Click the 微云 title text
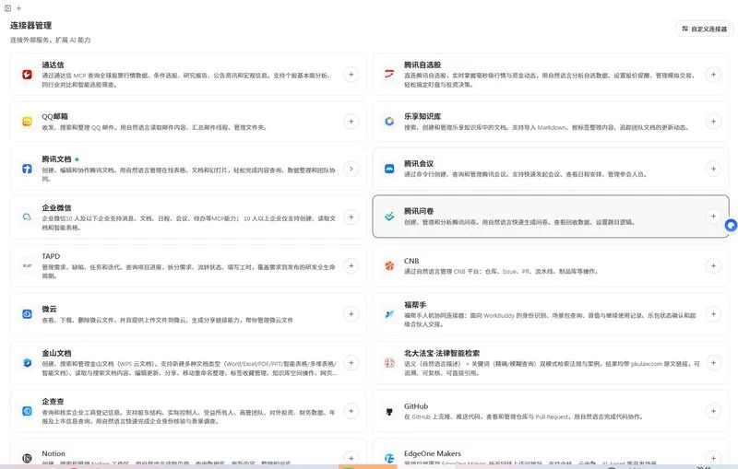The width and height of the screenshot is (738, 469). [50, 309]
